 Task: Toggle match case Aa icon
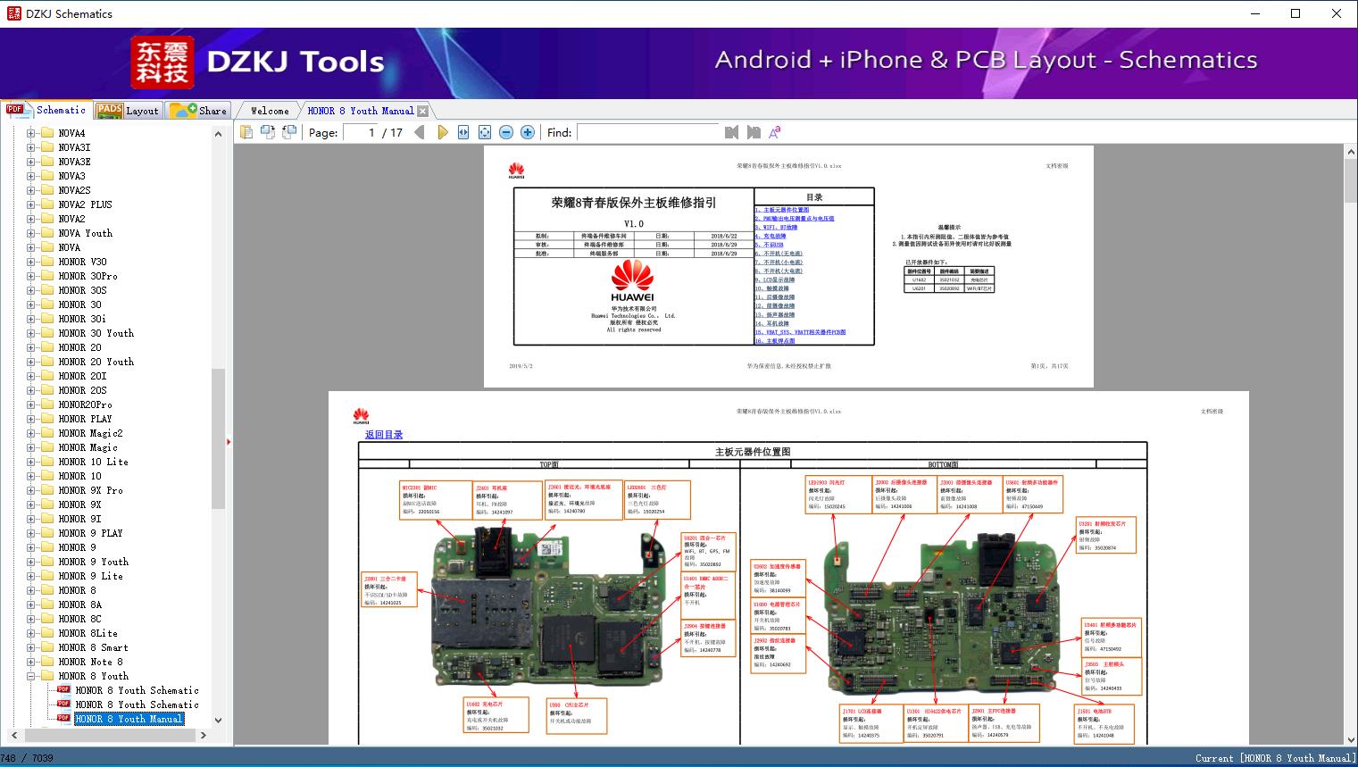click(x=775, y=132)
